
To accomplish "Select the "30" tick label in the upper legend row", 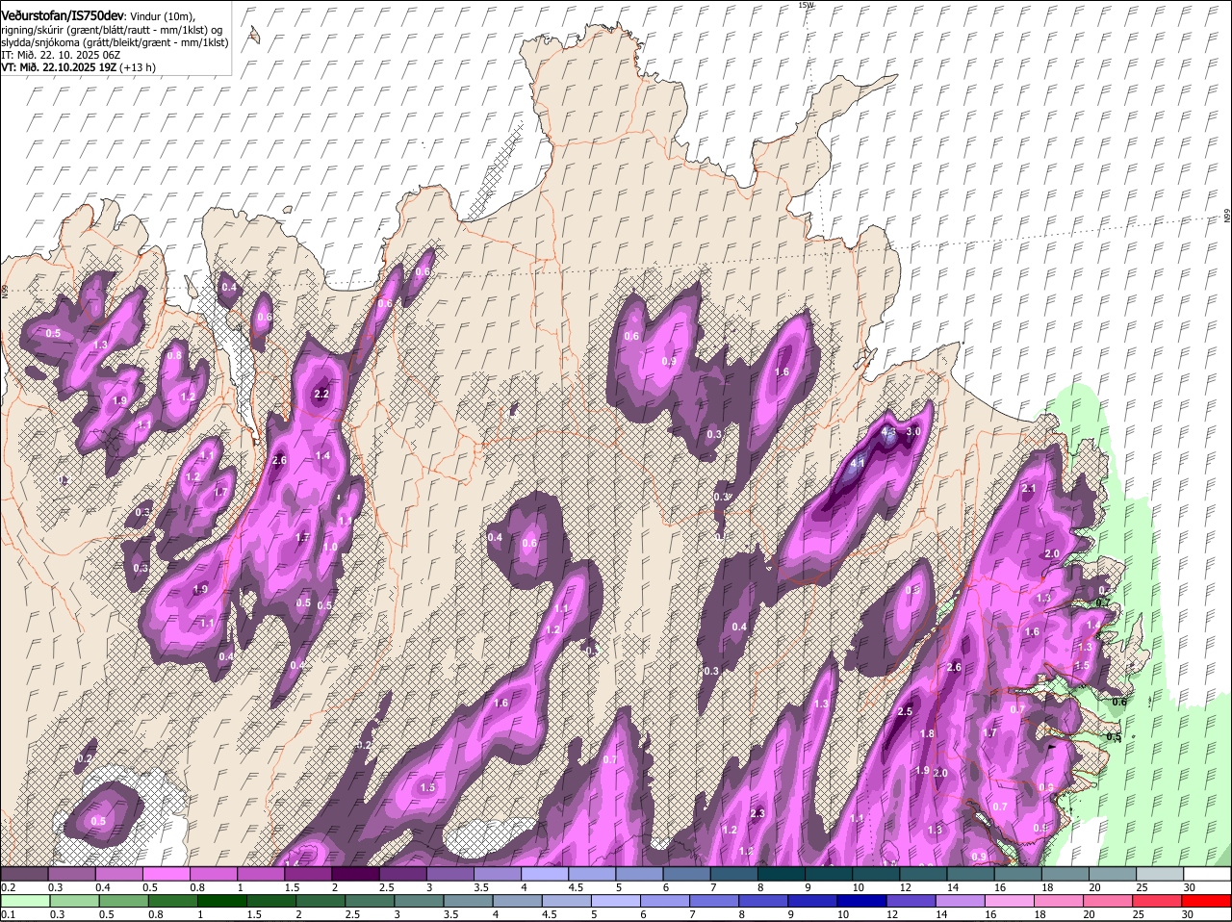I will pos(1189,887).
